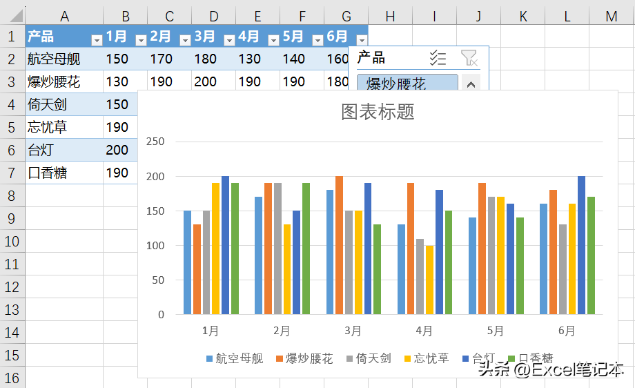Open the 产品 column filter dropdown
635x388 pixels.
coord(97,39)
